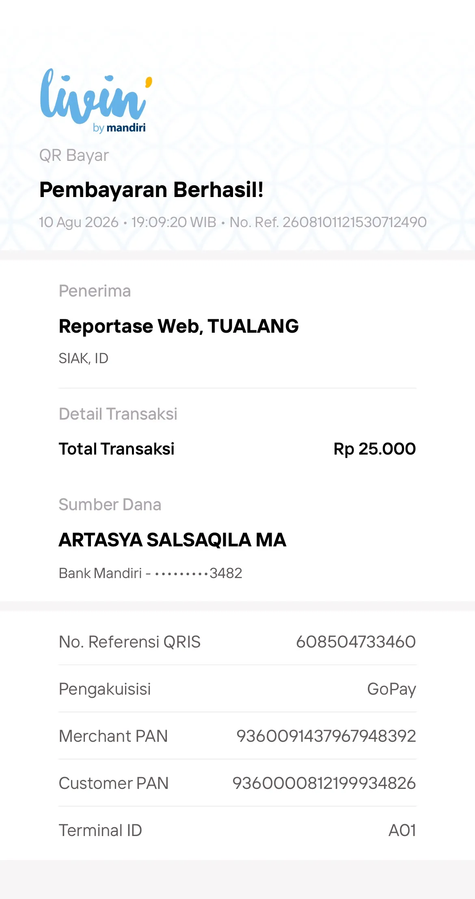The height and width of the screenshot is (899, 475).
Task: Select Customer PAN number 9360000812199934826
Action: pyautogui.click(x=324, y=783)
